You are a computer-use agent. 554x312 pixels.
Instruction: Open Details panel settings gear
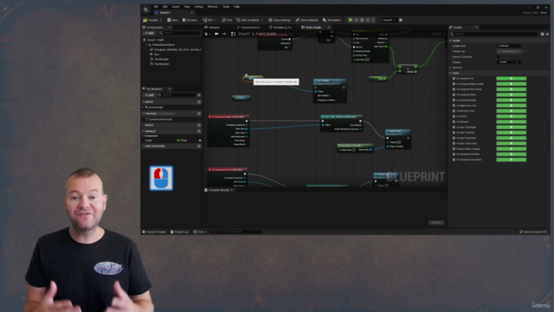click(547, 34)
